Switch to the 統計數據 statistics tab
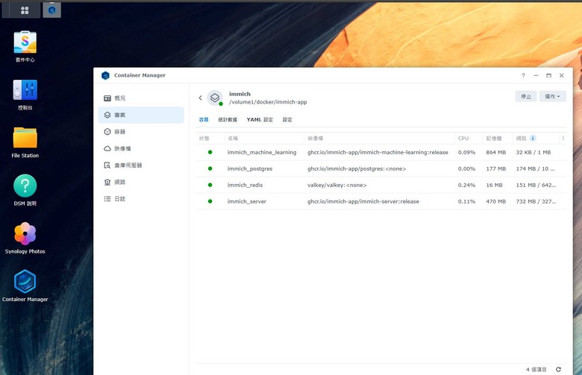Viewport: 582px width, 375px height. click(228, 119)
